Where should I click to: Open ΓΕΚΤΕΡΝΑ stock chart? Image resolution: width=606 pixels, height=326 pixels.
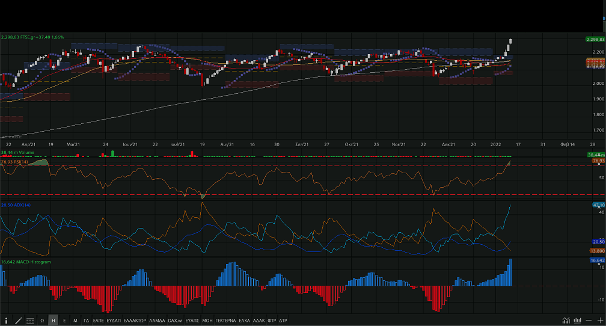[x=225, y=321]
